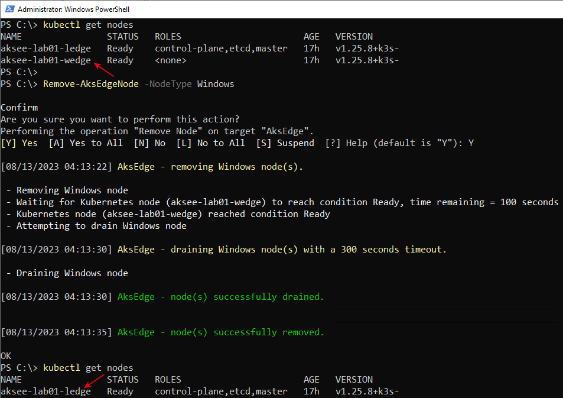Click "reached condition Ready" text
Image resolution: width=563 pixels, height=398 pixels.
269,214
